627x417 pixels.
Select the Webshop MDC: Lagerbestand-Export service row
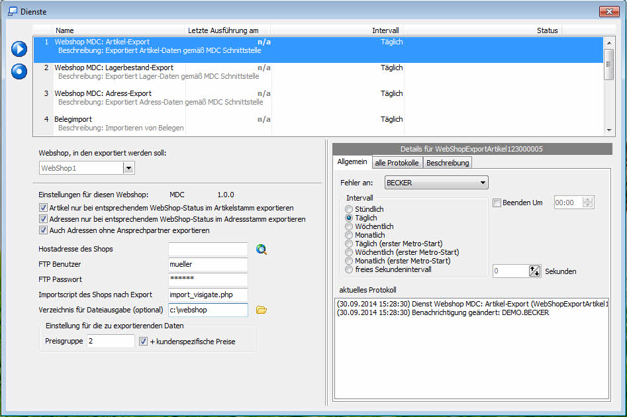tap(113, 68)
